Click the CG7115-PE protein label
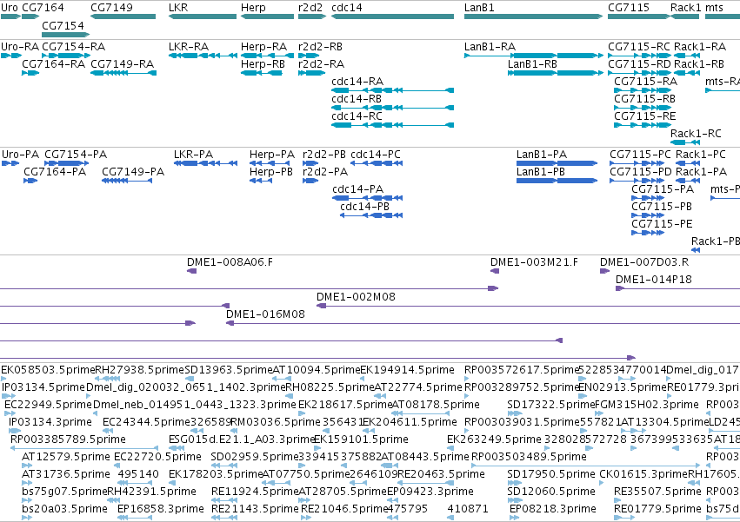This screenshot has height=522, width=740. coord(662,224)
